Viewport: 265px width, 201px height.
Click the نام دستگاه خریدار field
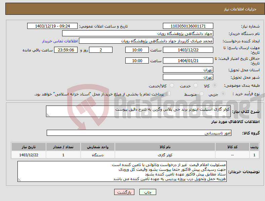coord(138,34)
